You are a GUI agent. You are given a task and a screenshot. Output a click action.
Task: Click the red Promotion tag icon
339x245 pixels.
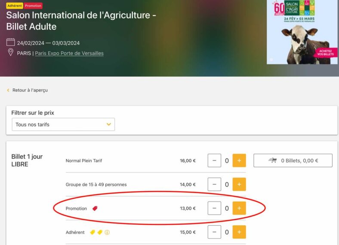pyautogui.click(x=95, y=209)
